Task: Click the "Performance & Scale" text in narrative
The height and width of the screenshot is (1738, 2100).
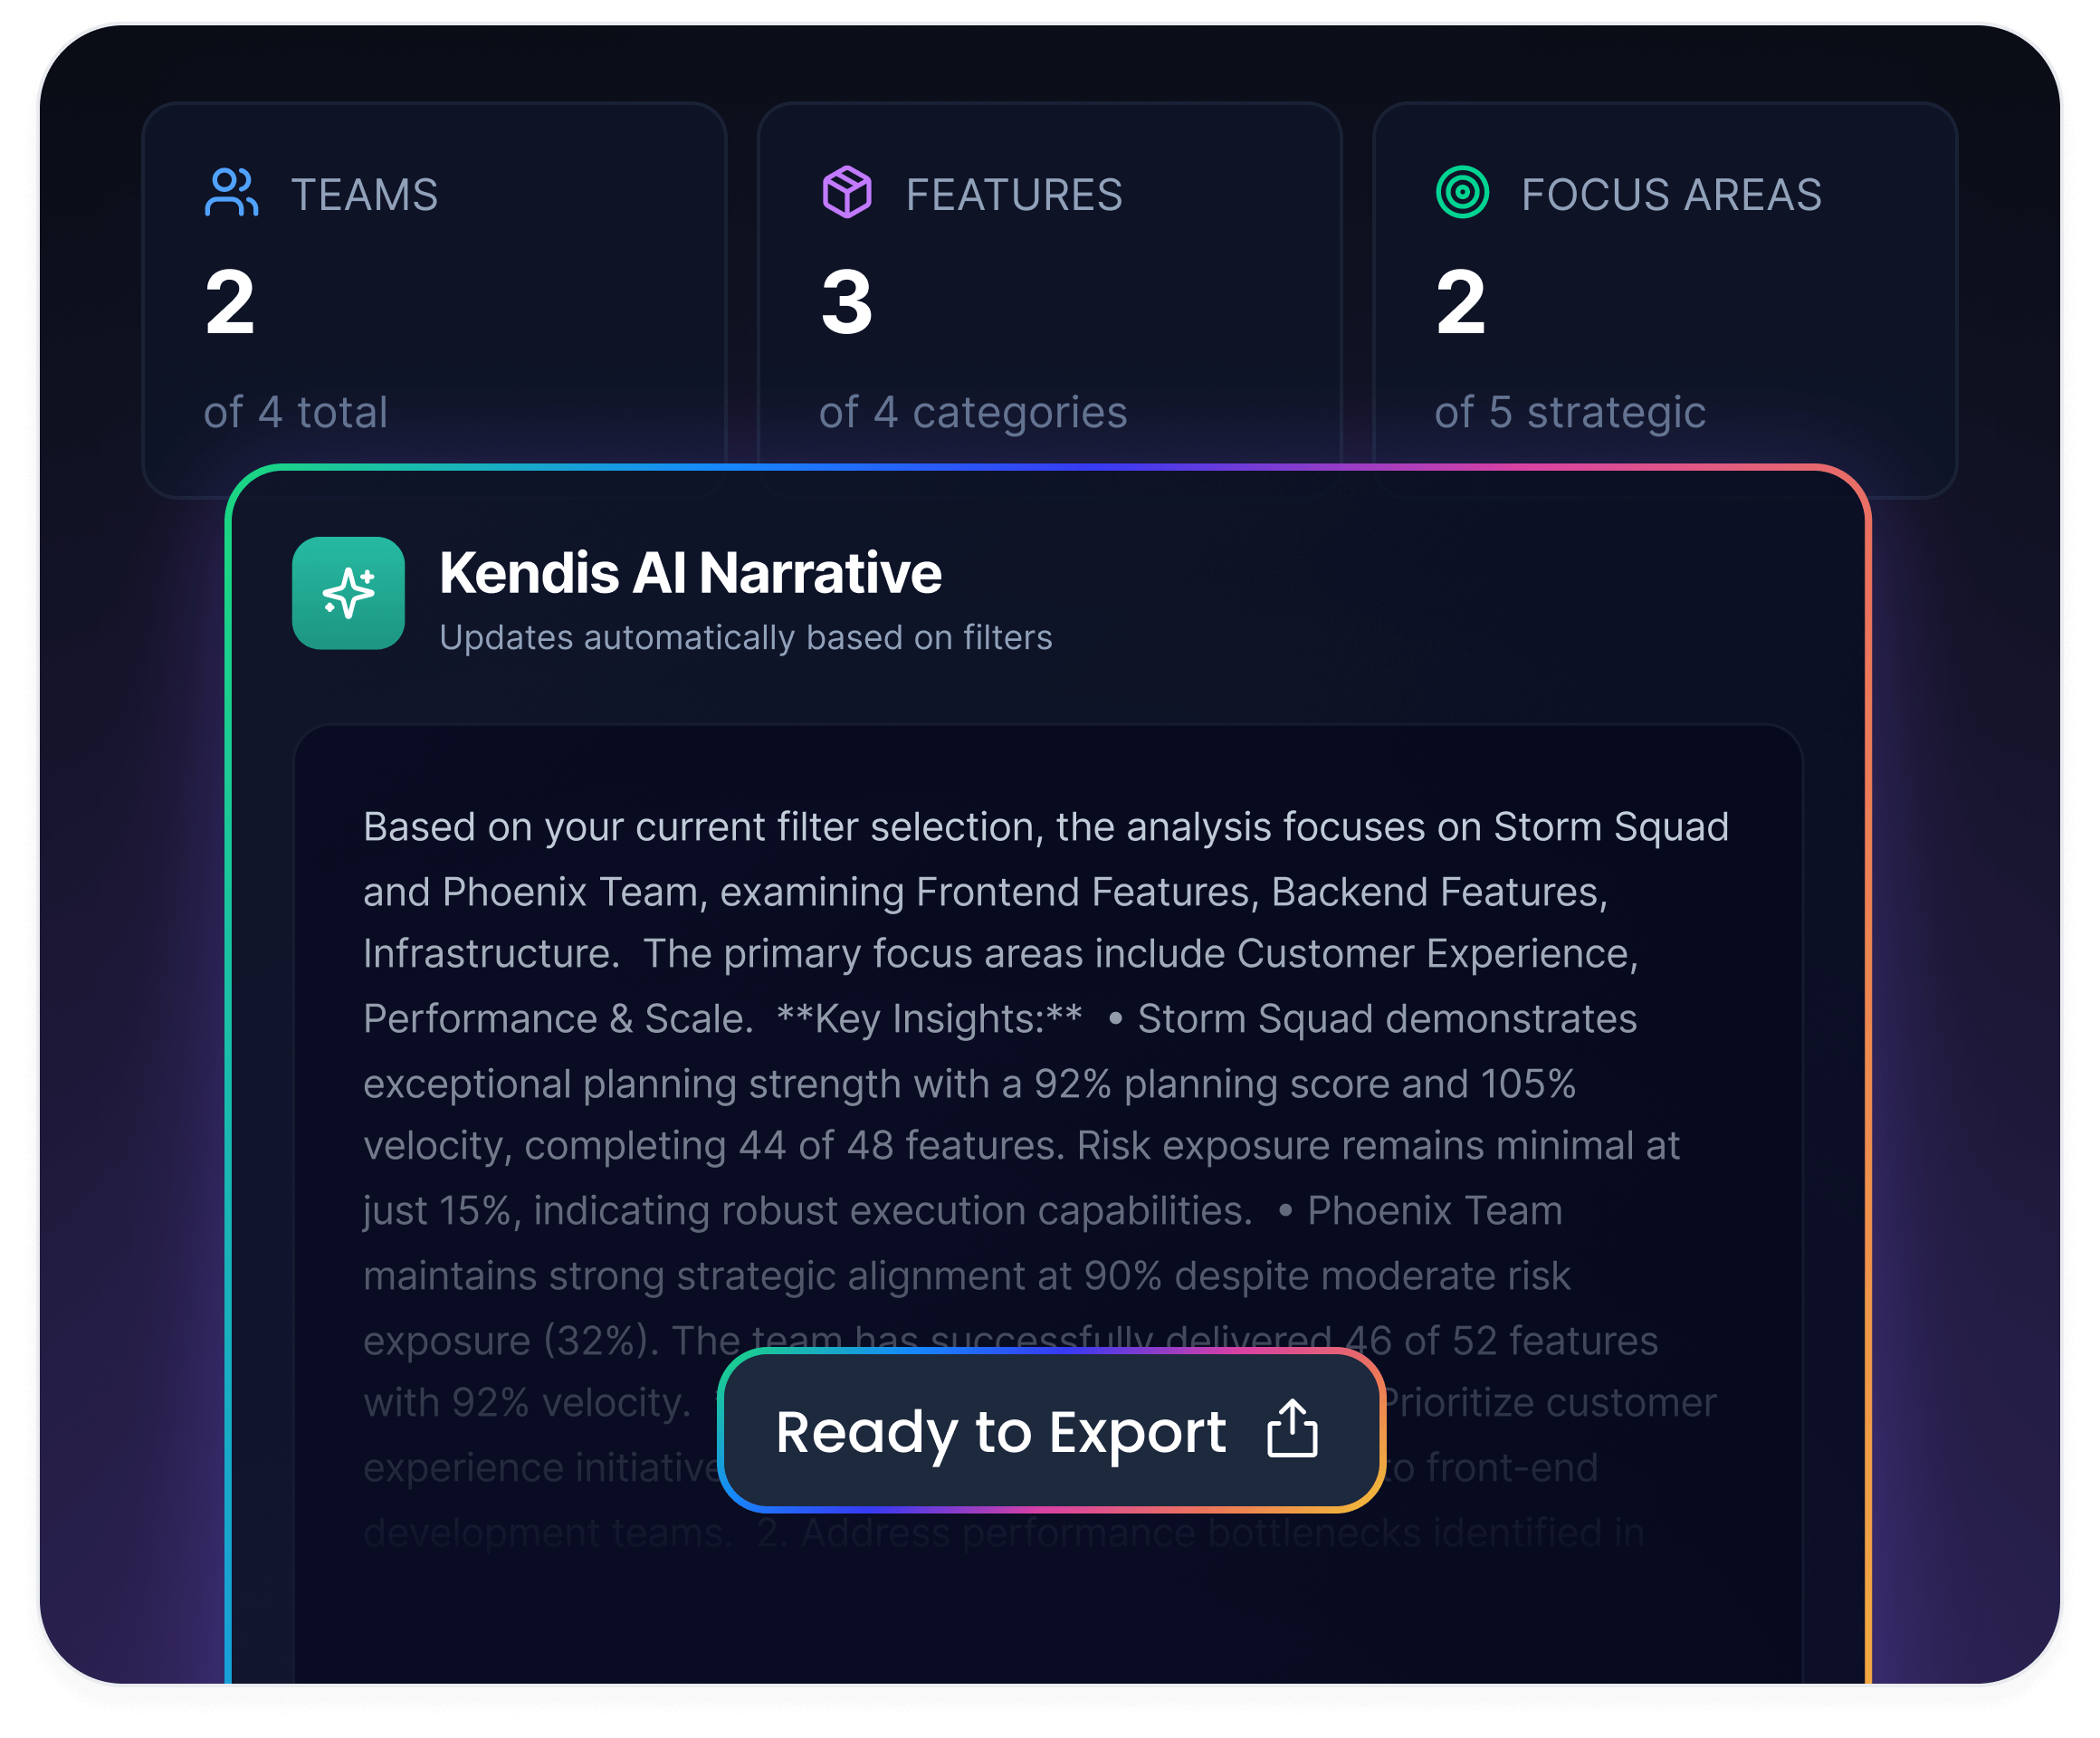Action: pos(556,1019)
